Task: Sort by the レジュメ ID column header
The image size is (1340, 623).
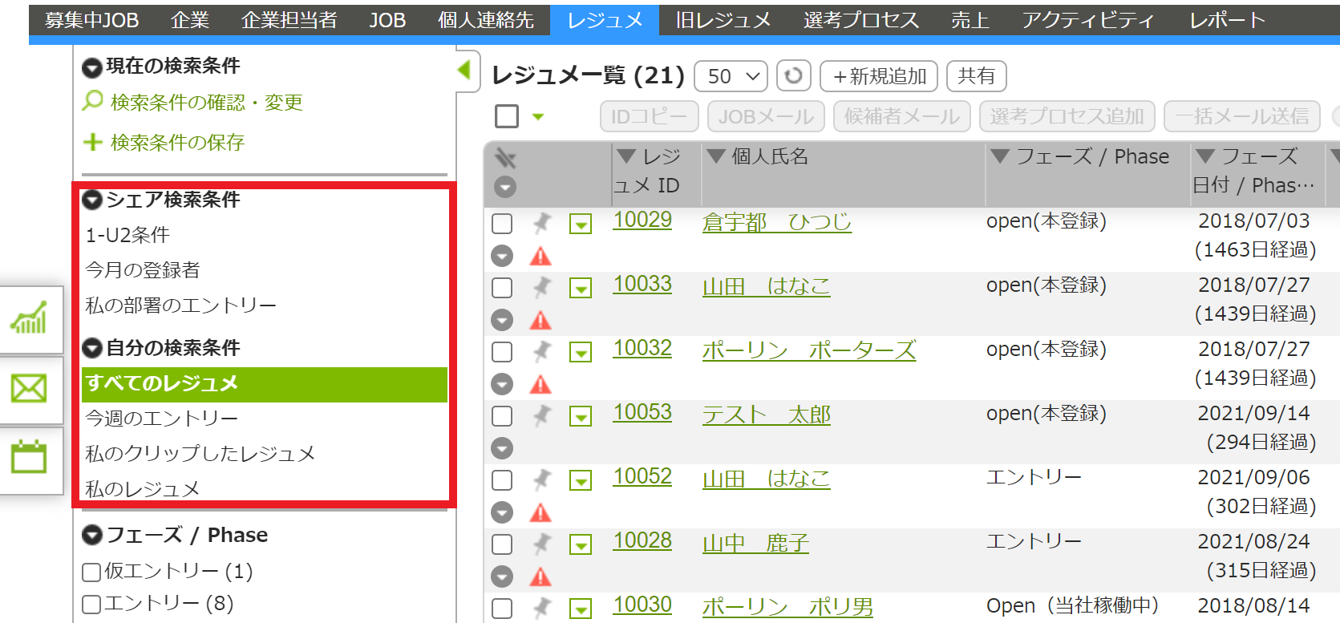Action: [648, 171]
